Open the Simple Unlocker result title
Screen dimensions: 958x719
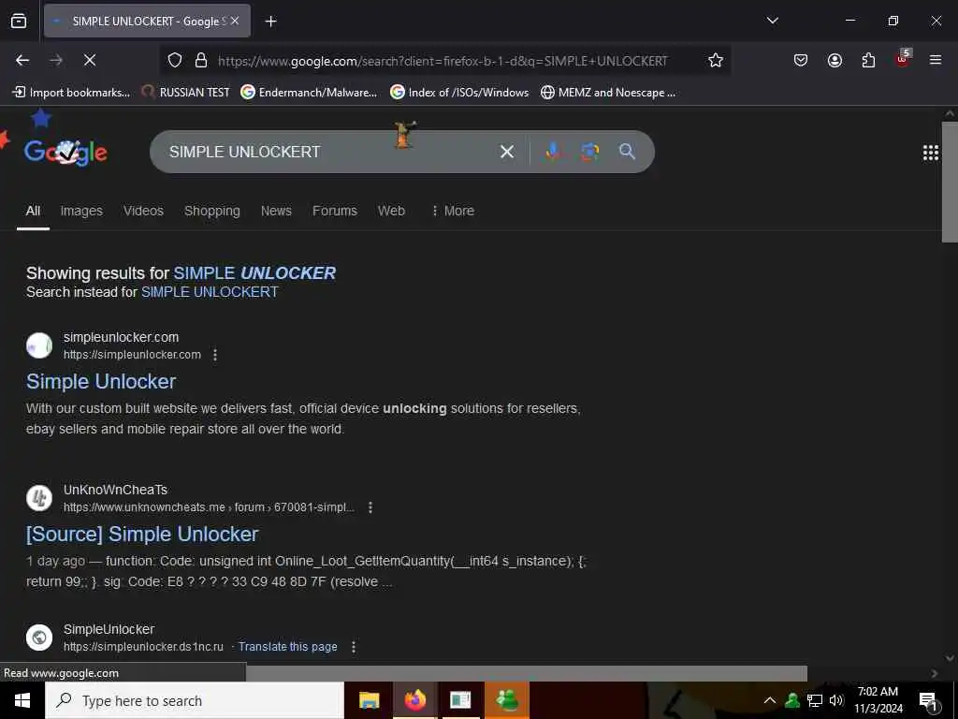click(101, 382)
